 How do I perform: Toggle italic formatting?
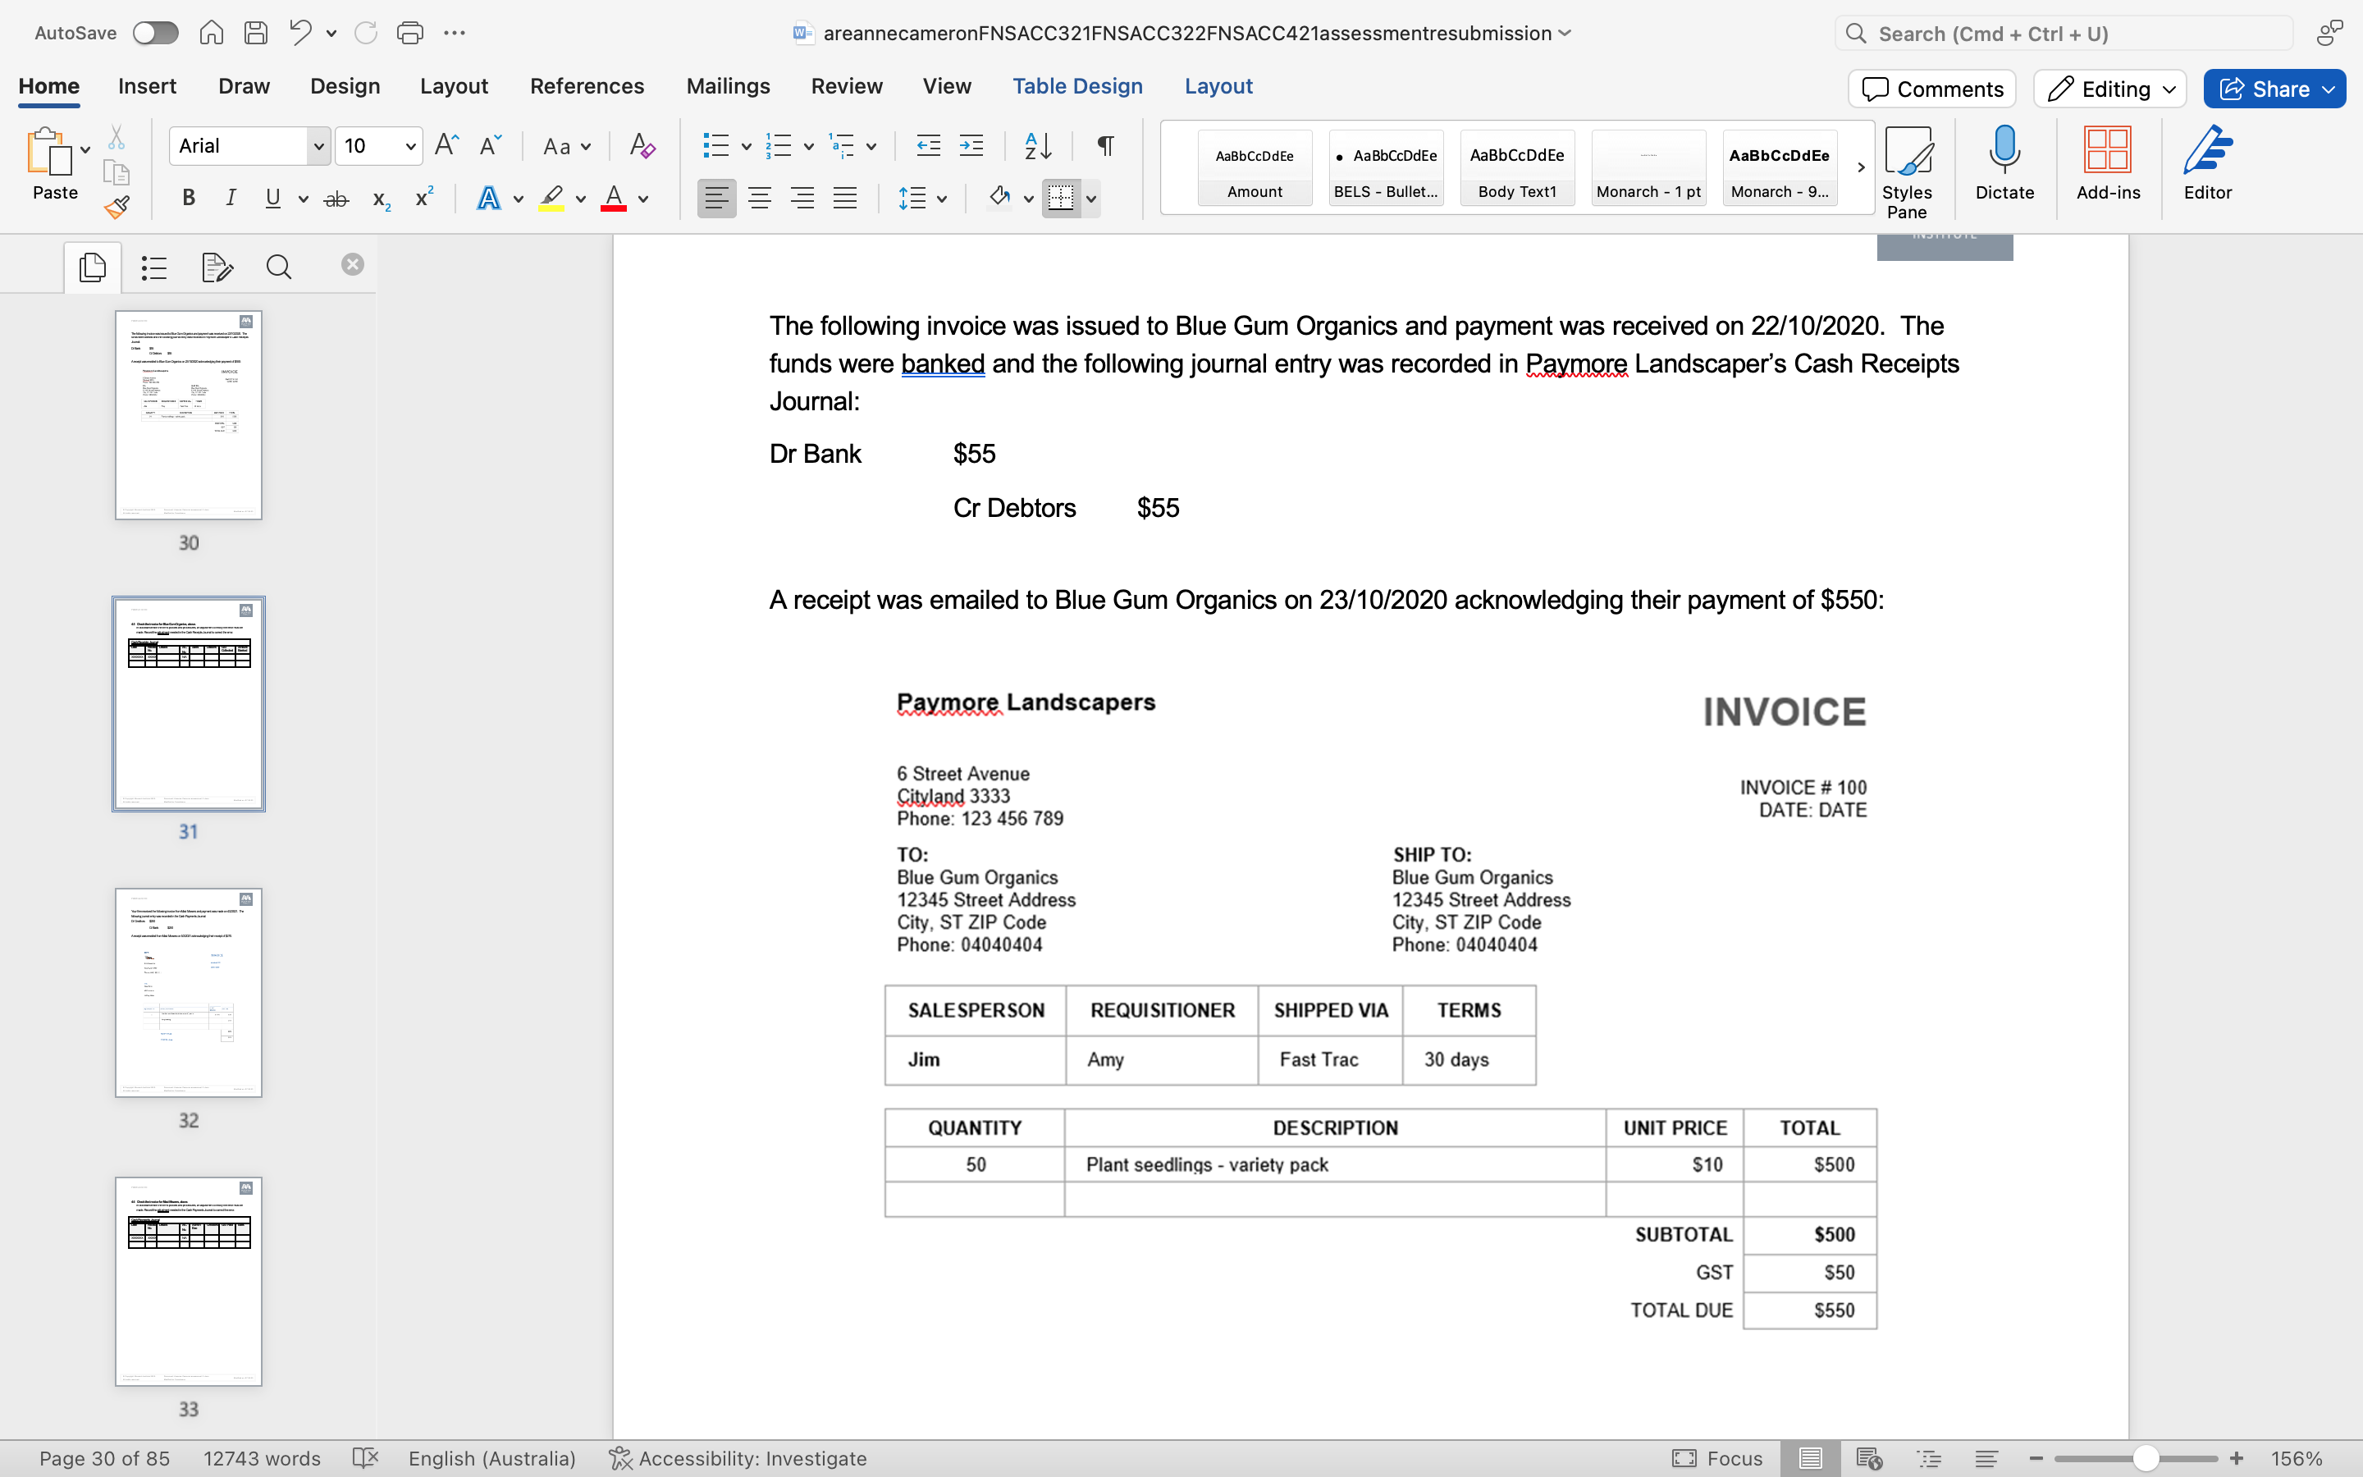pyautogui.click(x=231, y=199)
